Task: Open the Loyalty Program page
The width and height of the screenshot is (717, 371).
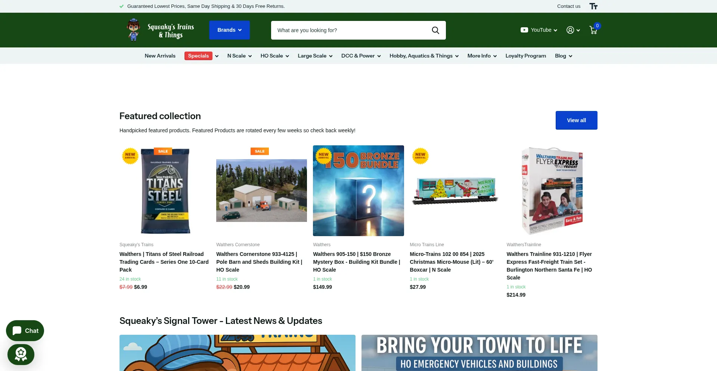Action: pos(525,56)
